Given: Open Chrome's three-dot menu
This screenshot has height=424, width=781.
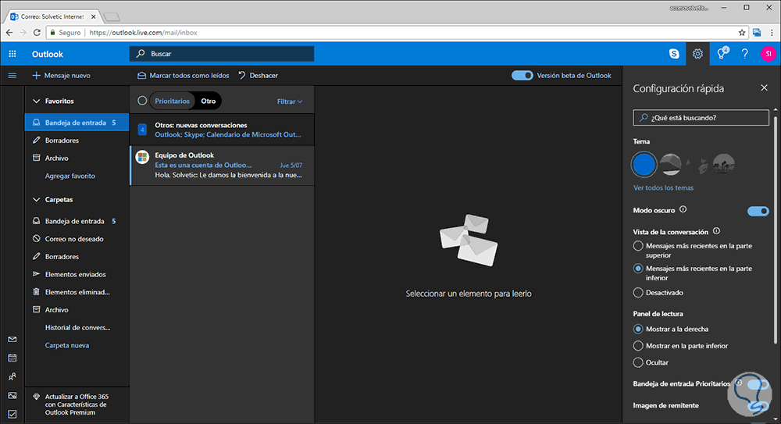Looking at the screenshot, I should pos(772,32).
